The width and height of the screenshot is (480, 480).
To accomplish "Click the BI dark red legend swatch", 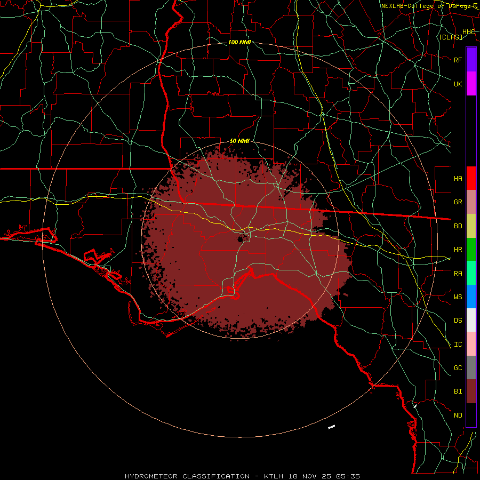I will (x=471, y=391).
